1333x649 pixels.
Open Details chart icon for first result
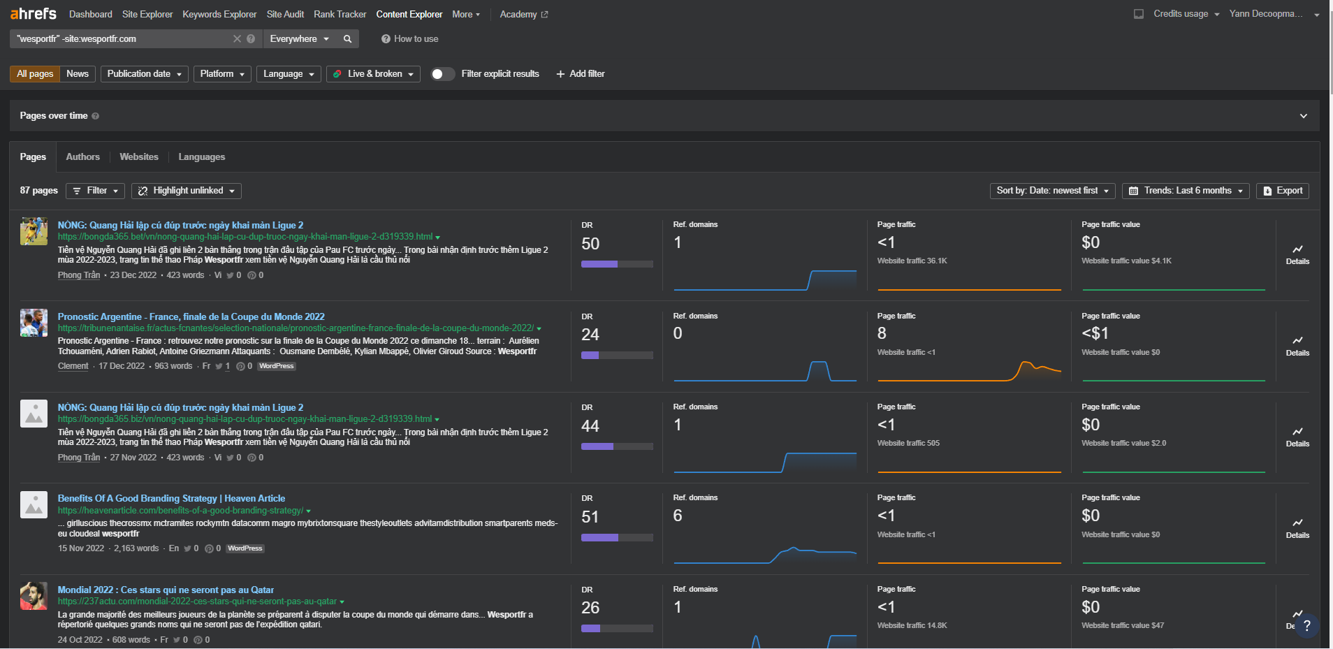click(x=1297, y=254)
